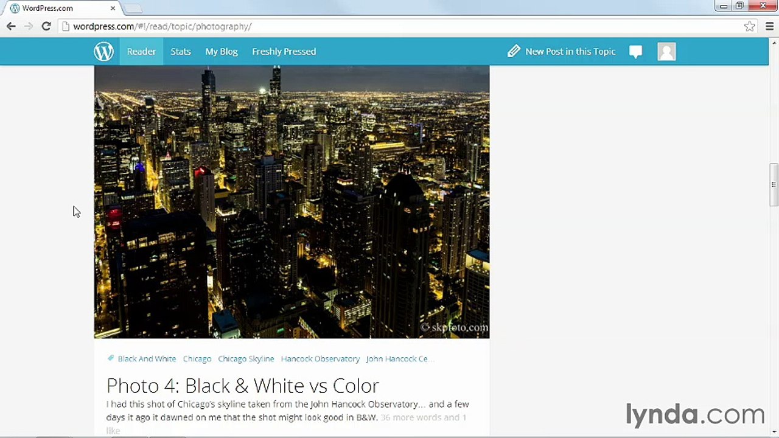Open a new browser tab

133,9
